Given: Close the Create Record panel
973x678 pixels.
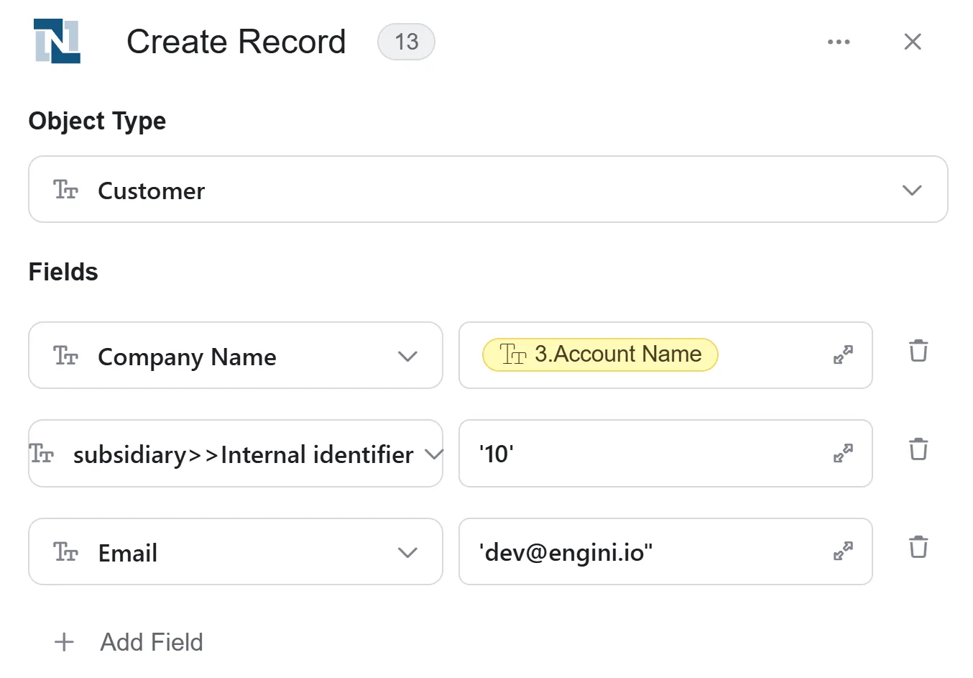Looking at the screenshot, I should click(x=913, y=42).
